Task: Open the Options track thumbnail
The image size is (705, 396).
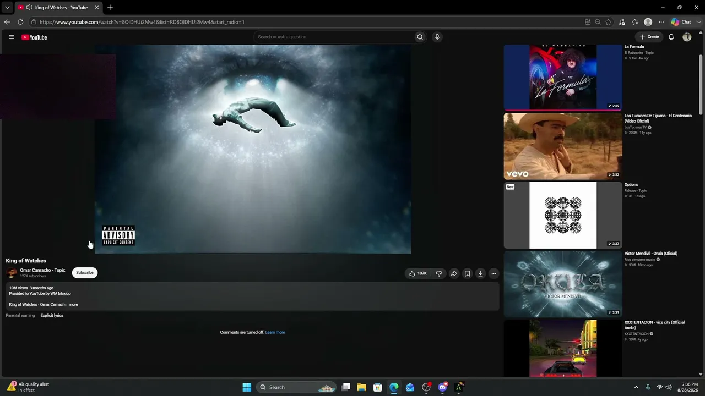Action: 563,216
